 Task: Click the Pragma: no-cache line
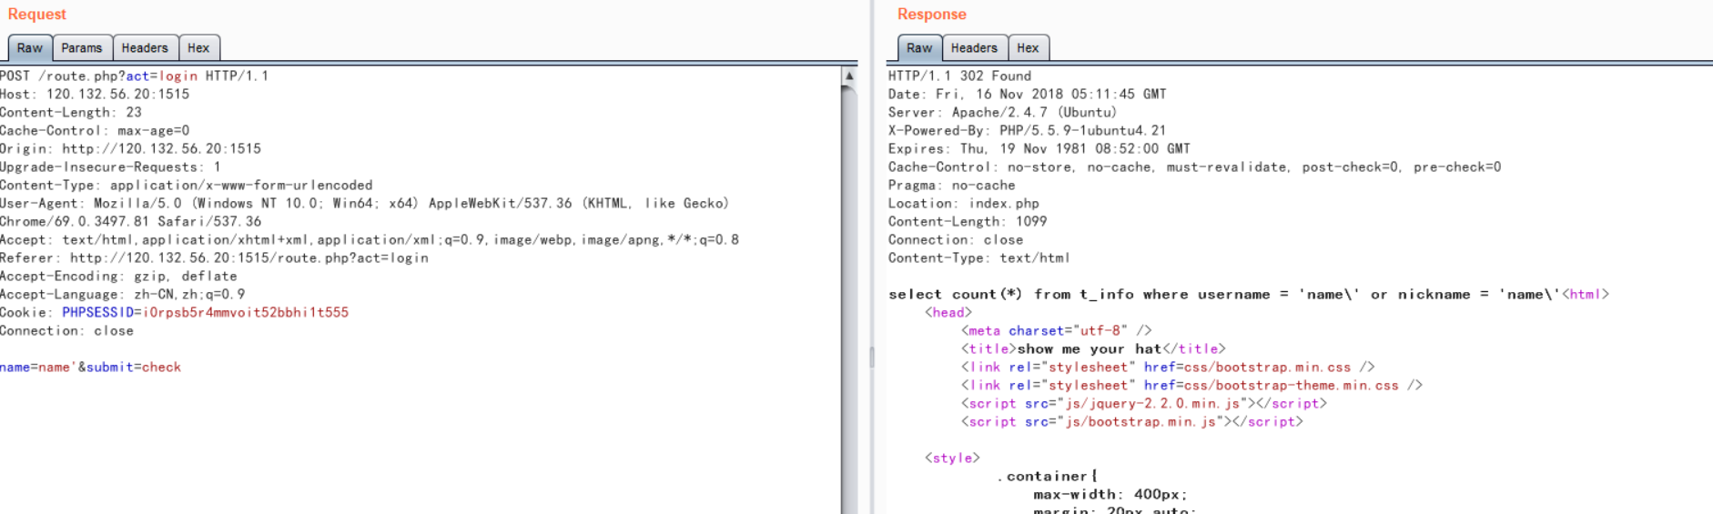952,186
